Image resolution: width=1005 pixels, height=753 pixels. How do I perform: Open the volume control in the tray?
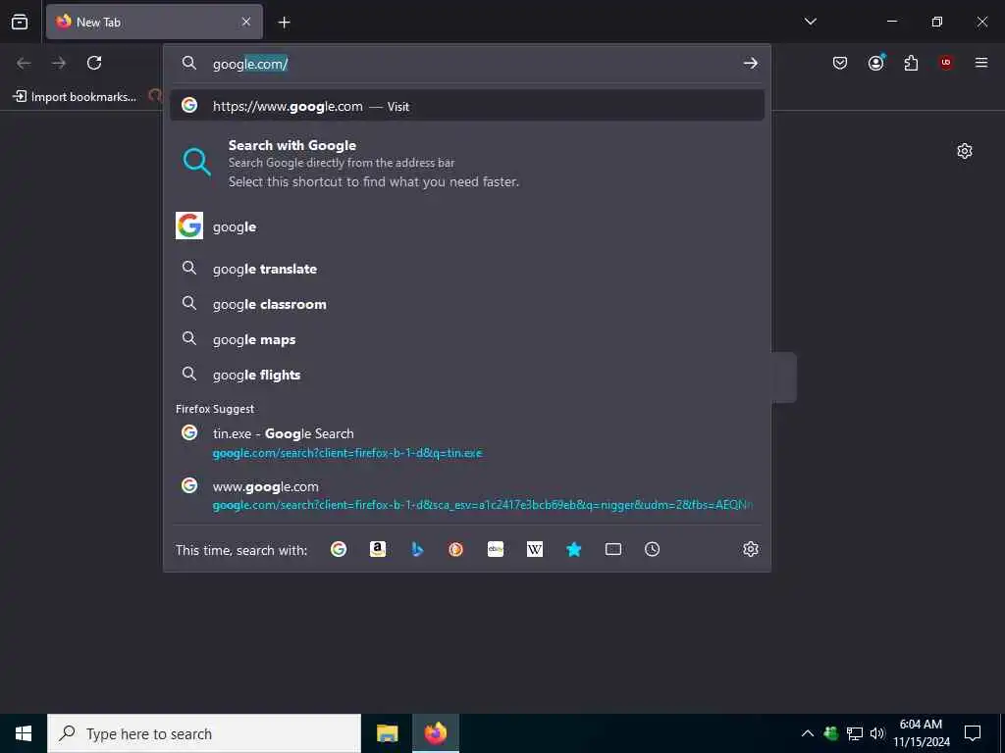[877, 733]
